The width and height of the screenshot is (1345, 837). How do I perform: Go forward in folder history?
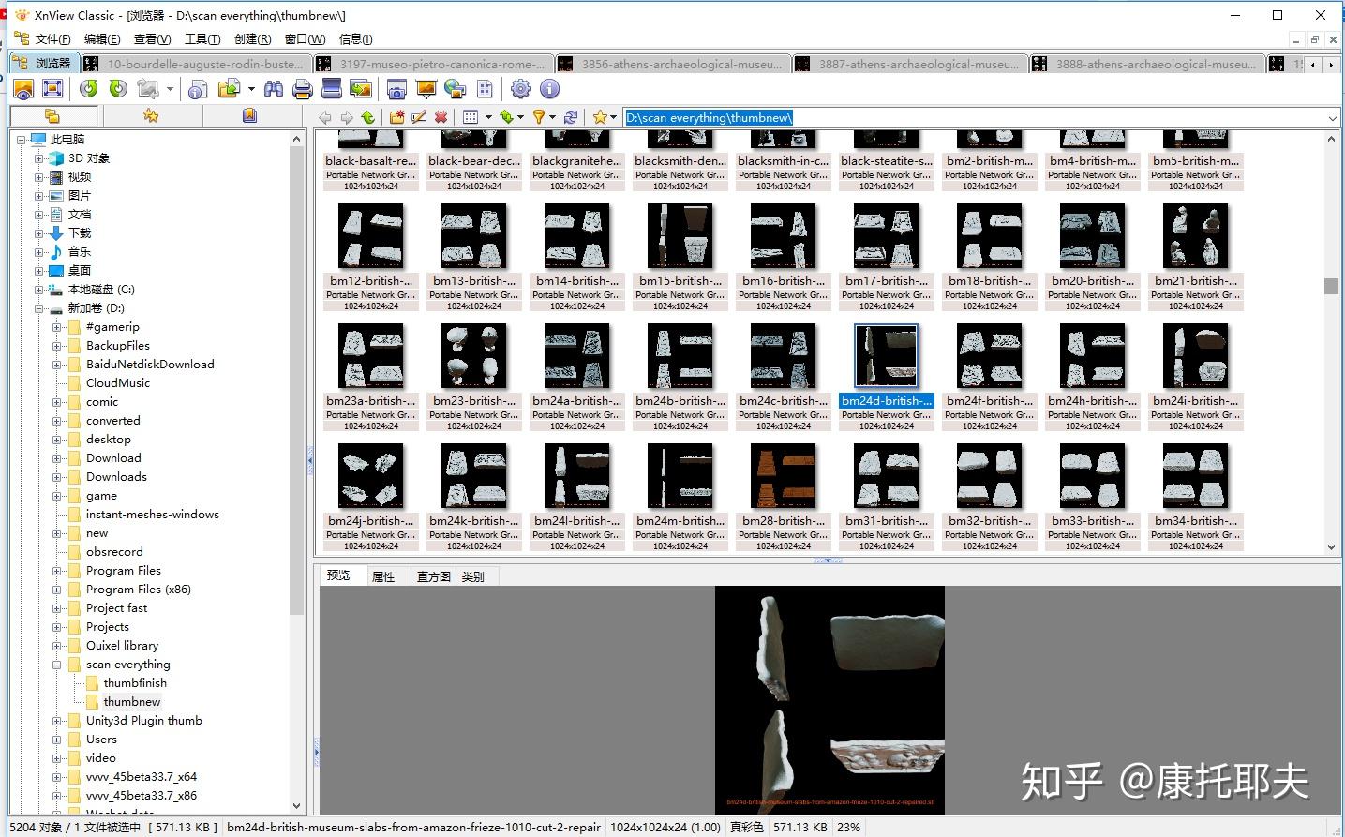coord(347,117)
